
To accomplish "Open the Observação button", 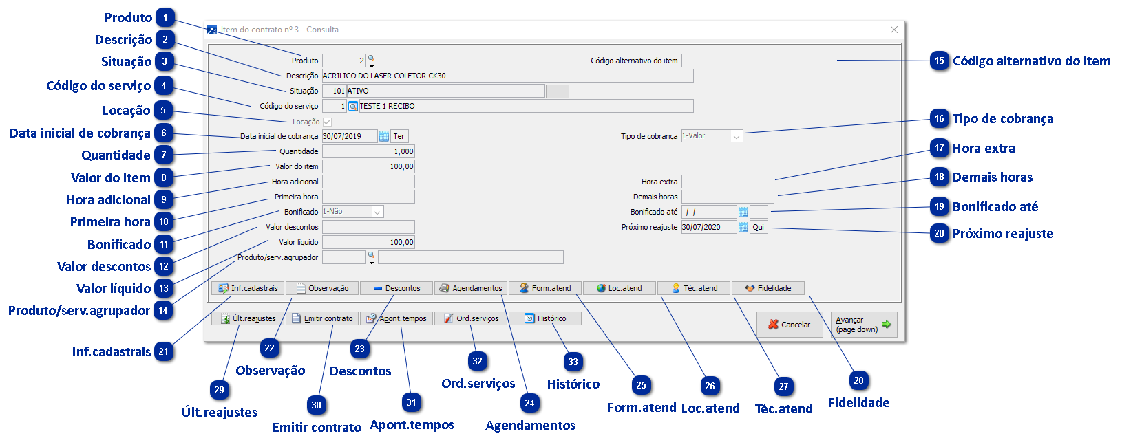I will [322, 288].
